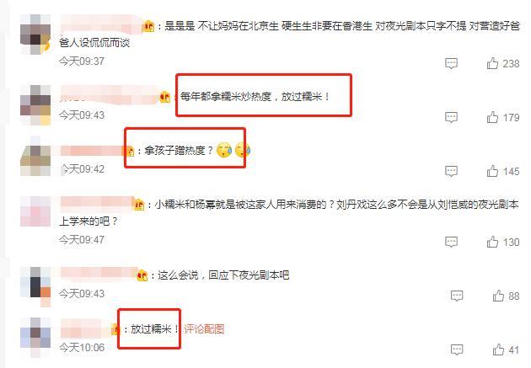Screen dimensions: 531x368
Task: Click the crown badge next to first username
Action: coord(148,26)
